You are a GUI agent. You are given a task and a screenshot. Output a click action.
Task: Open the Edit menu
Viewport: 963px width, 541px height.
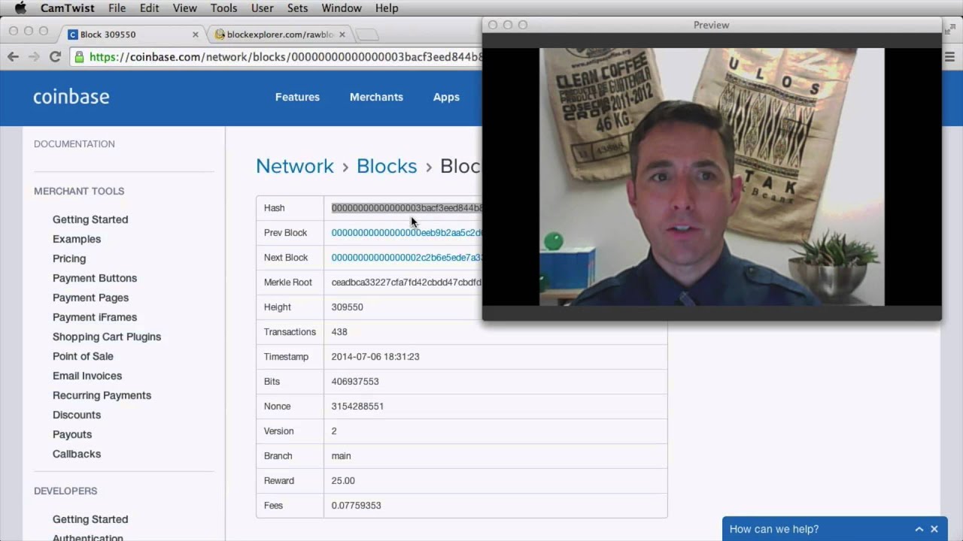149,8
